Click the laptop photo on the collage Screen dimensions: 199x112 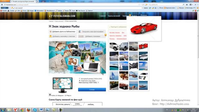point(92,67)
